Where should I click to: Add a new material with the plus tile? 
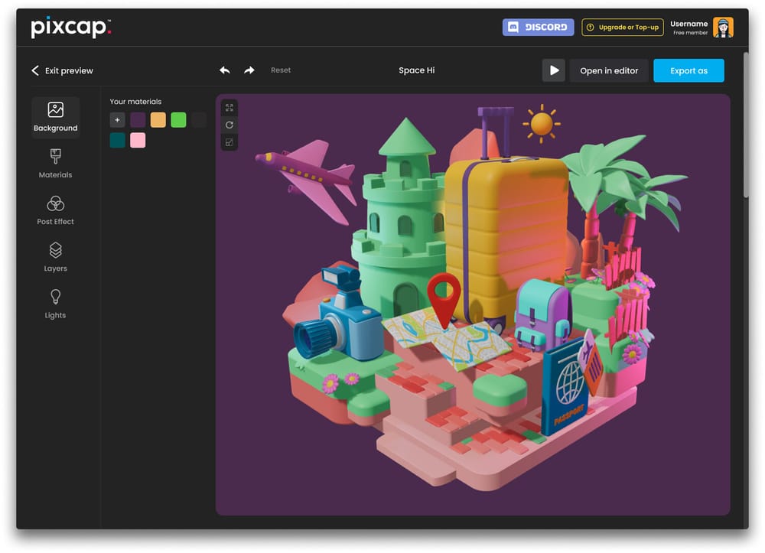pyautogui.click(x=117, y=120)
